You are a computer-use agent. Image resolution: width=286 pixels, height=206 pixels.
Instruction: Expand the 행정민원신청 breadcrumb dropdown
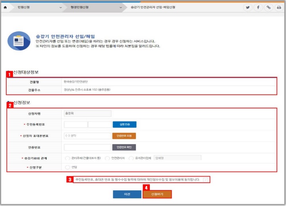[121, 8]
